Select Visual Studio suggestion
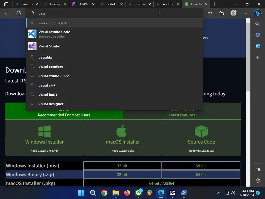Image resolution: width=265 pixels, height=199 pixels. pos(114,46)
